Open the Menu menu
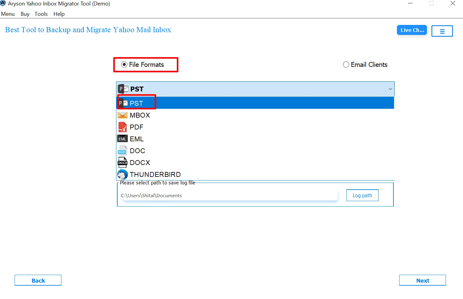Viewport: 463px width, 299px height. click(8, 14)
